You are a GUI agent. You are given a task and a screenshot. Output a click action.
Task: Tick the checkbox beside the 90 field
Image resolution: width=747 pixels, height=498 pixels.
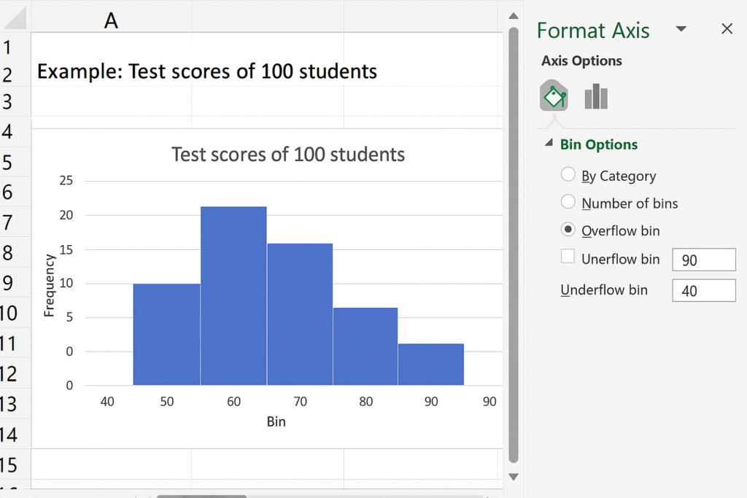coord(568,257)
